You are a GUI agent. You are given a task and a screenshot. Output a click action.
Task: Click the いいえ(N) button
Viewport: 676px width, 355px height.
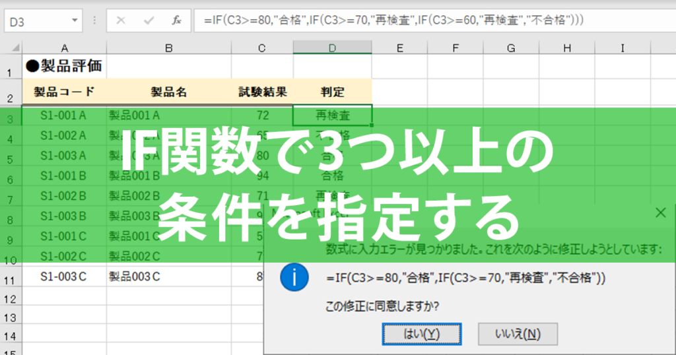[518, 334]
